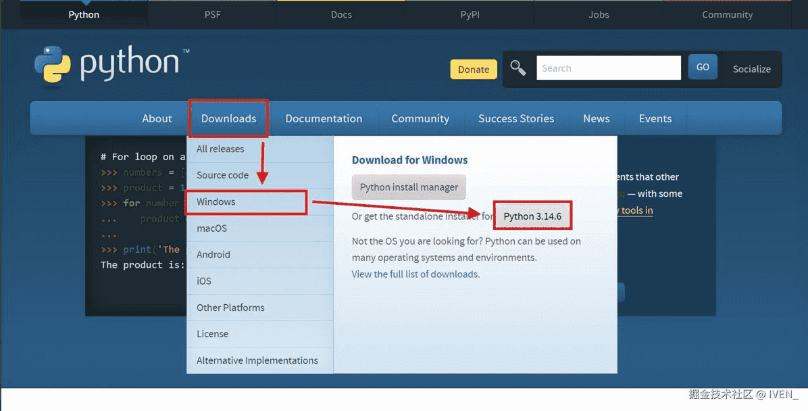The width and height of the screenshot is (808, 411).
Task: Focus the Search text field
Action: pyautogui.click(x=609, y=68)
